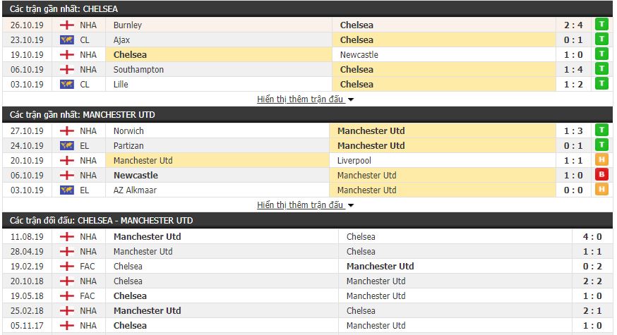This screenshot has width=617, height=335.
Task: Click the green T badge for Burnley vs Chelsea
Action: (601, 25)
